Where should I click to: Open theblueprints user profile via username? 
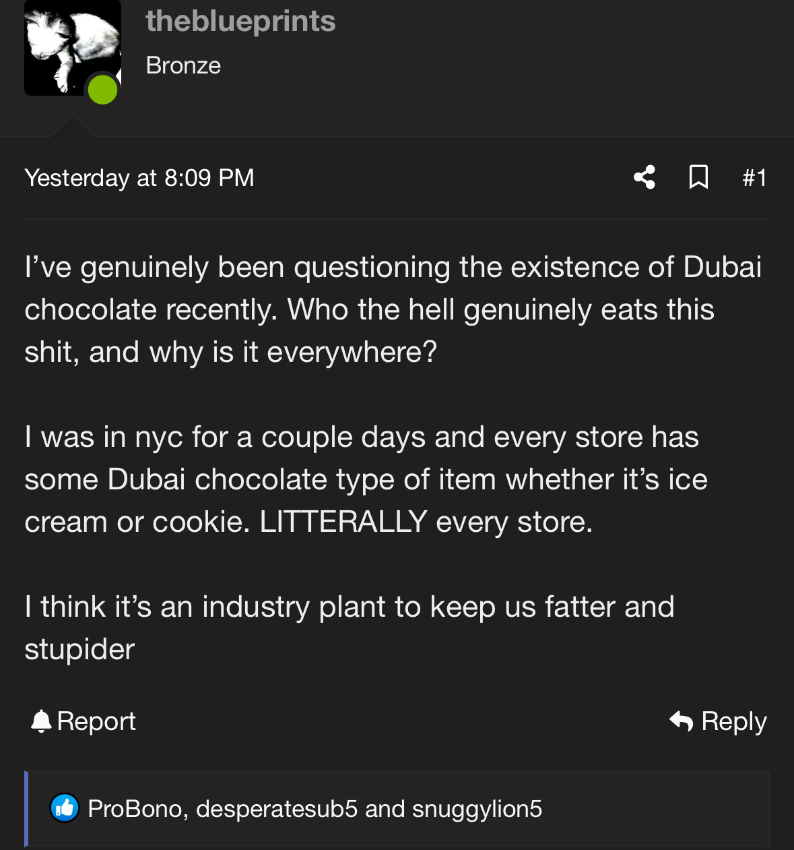[x=240, y=21]
